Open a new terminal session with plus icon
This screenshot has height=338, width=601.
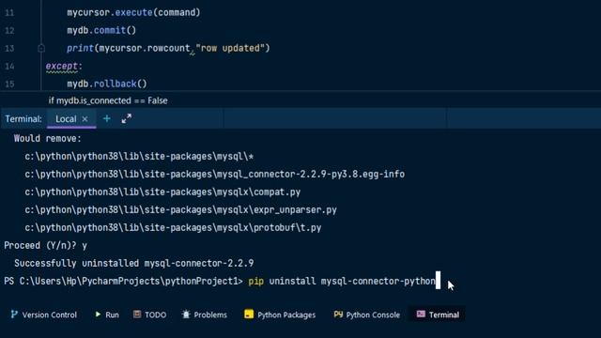[107, 119]
